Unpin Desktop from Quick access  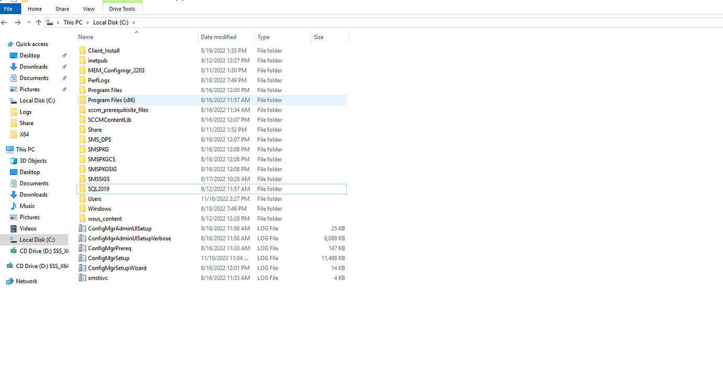click(x=64, y=55)
